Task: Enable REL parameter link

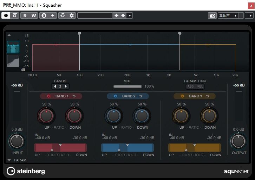Action: coord(200,86)
